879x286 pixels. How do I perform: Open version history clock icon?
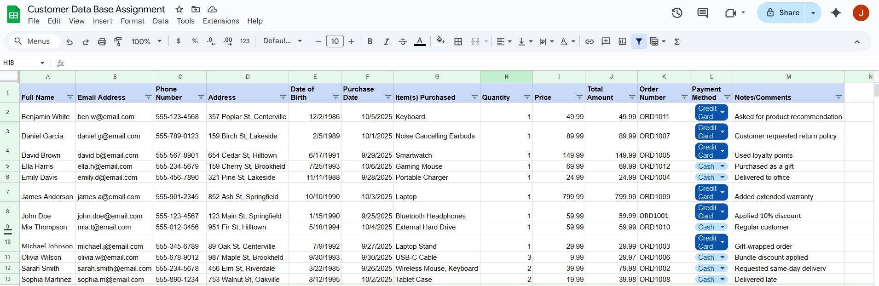pos(677,13)
